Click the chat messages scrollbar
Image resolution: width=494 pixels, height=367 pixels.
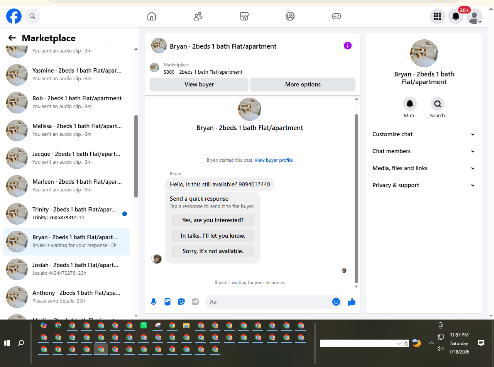pyautogui.click(x=356, y=199)
